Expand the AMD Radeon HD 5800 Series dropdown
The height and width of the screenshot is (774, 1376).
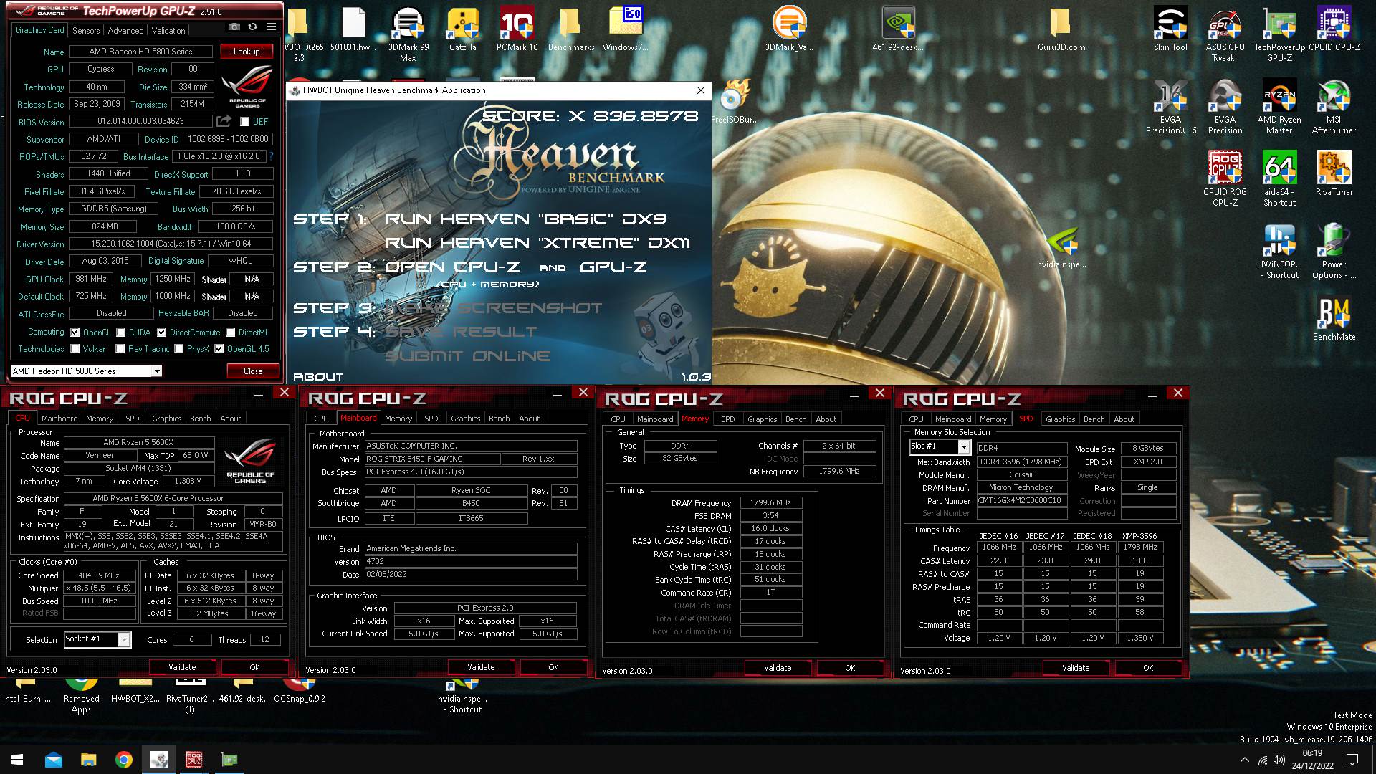click(156, 371)
